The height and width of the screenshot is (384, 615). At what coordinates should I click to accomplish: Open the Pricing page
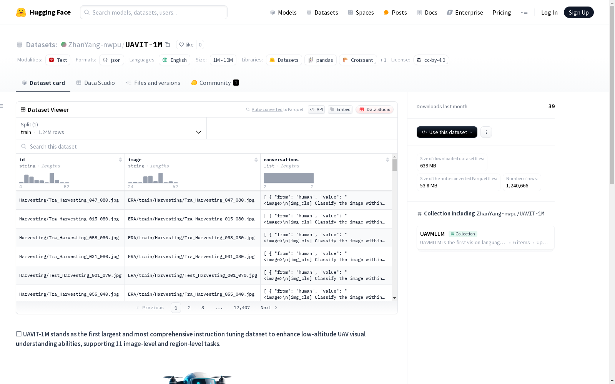[x=502, y=12]
